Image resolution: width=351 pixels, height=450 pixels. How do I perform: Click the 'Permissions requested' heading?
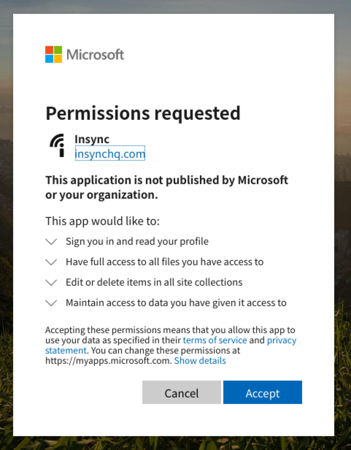[143, 113]
